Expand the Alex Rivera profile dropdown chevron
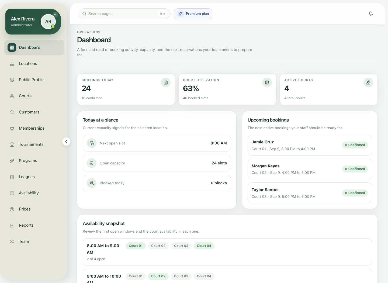Screen dimensions: 388x283 pyautogui.click(x=55, y=15)
